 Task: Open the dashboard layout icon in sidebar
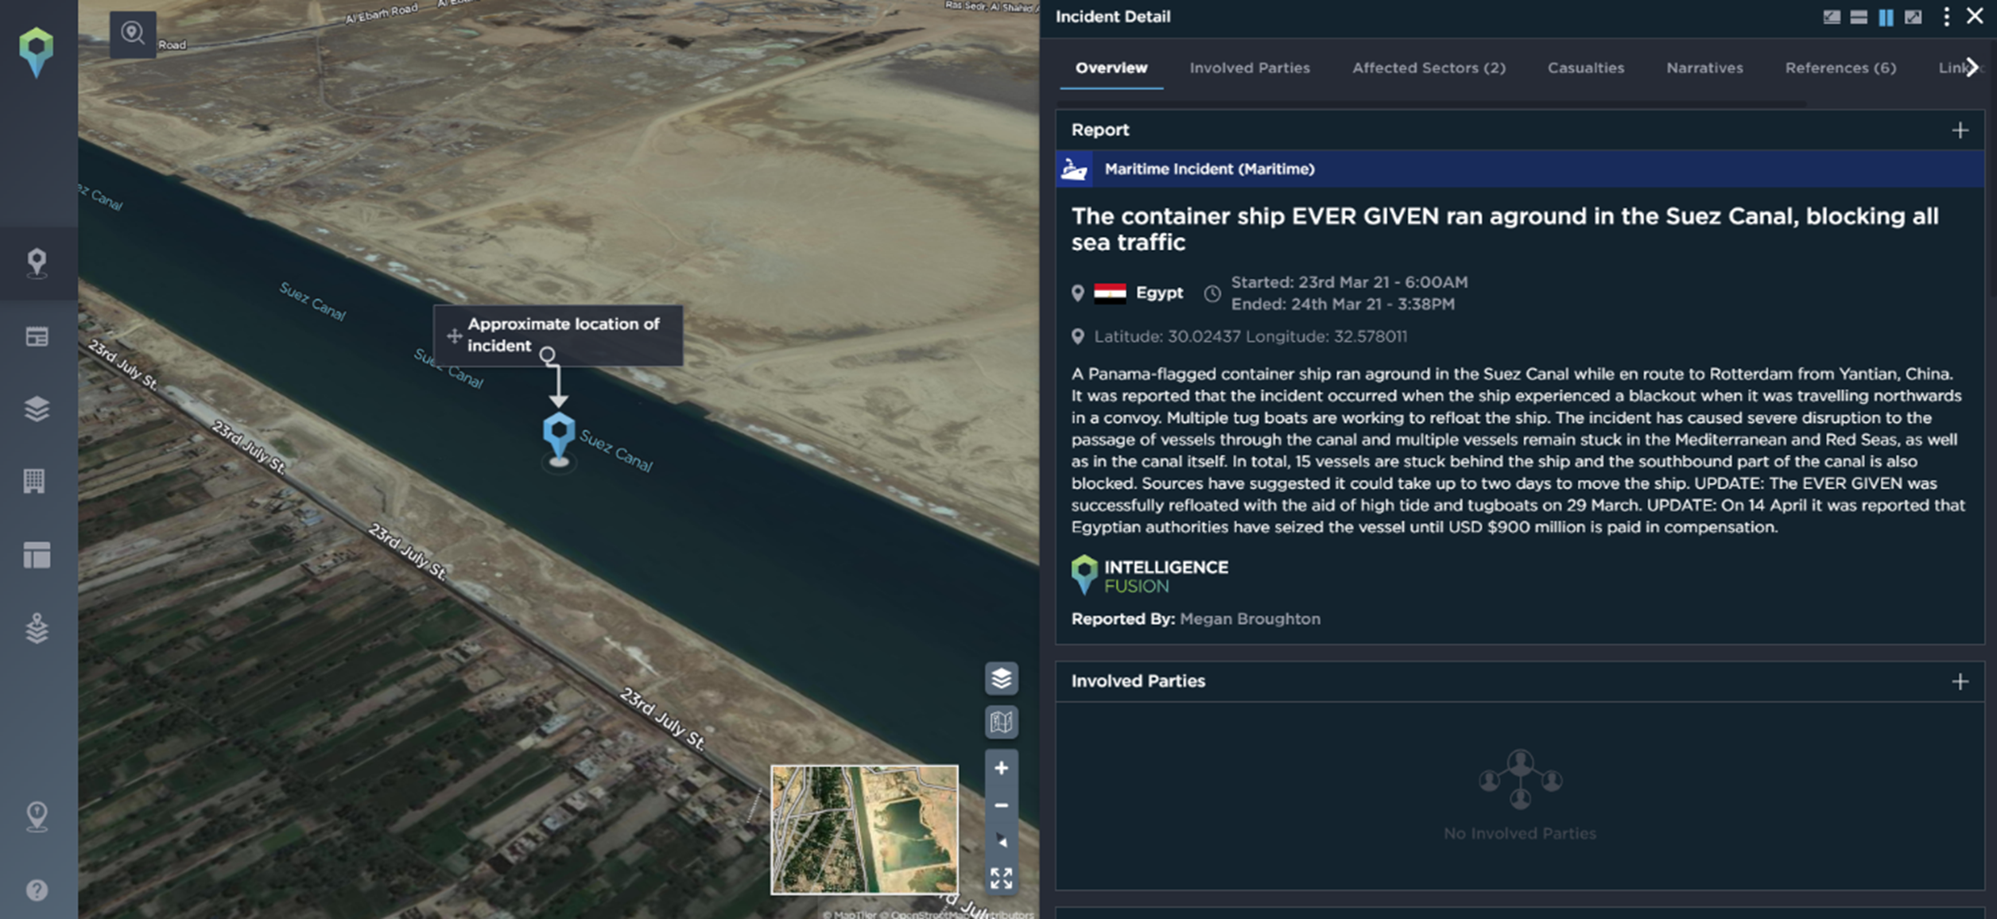37,555
